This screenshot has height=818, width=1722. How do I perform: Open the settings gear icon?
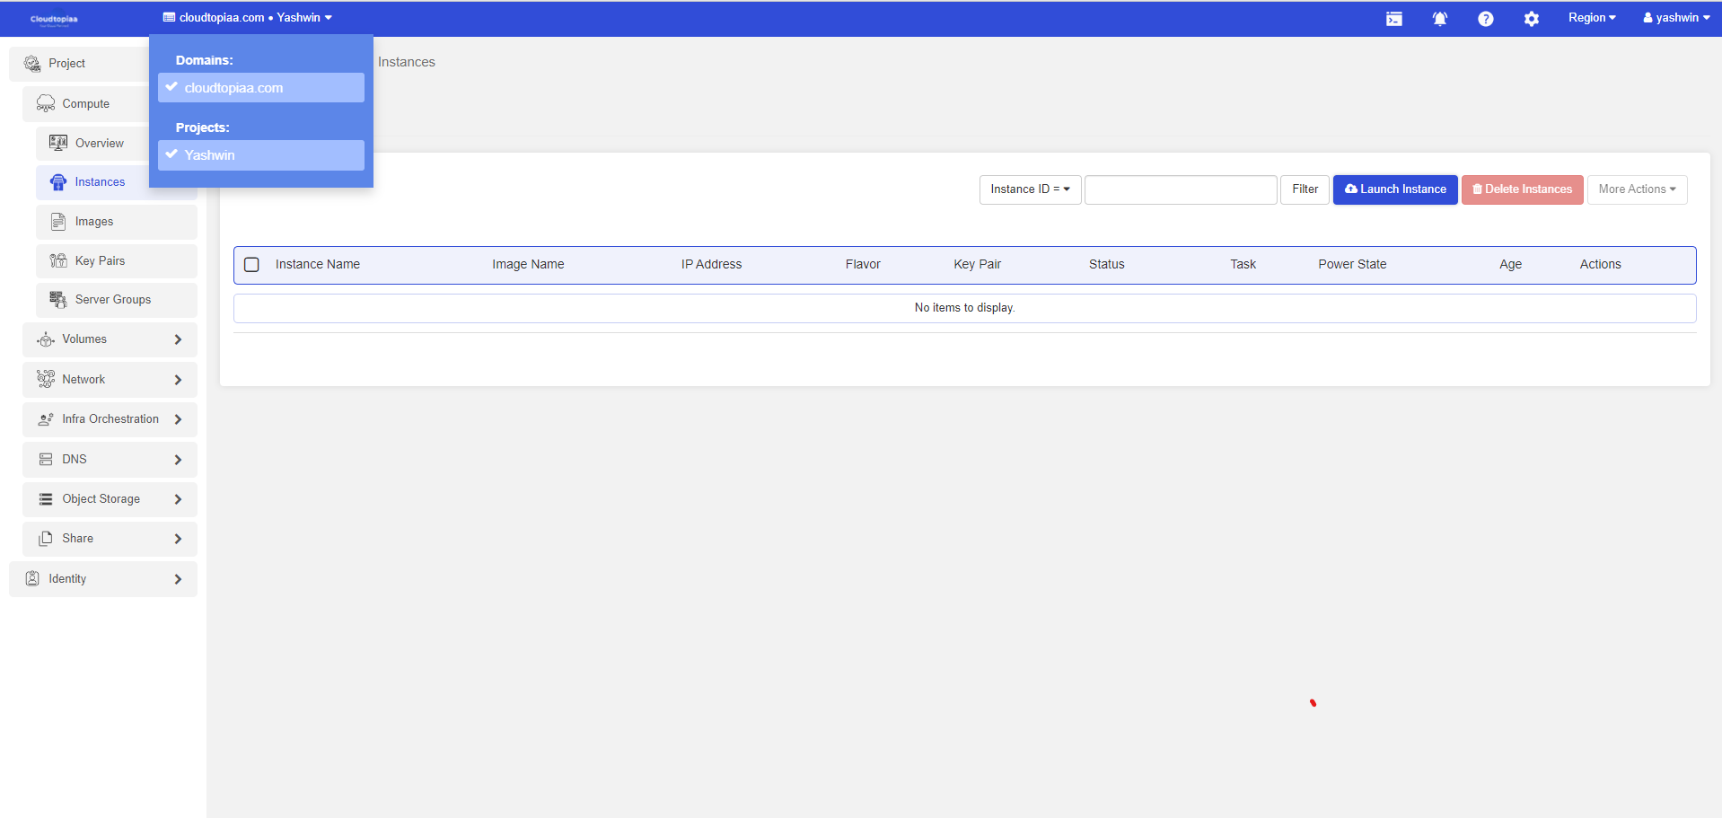coord(1531,19)
